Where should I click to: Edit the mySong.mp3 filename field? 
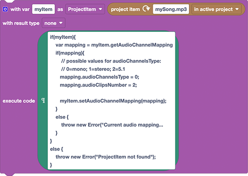click(171, 9)
